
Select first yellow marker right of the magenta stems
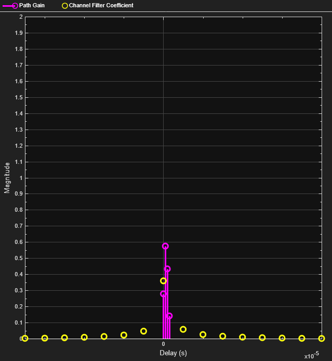(x=183, y=329)
